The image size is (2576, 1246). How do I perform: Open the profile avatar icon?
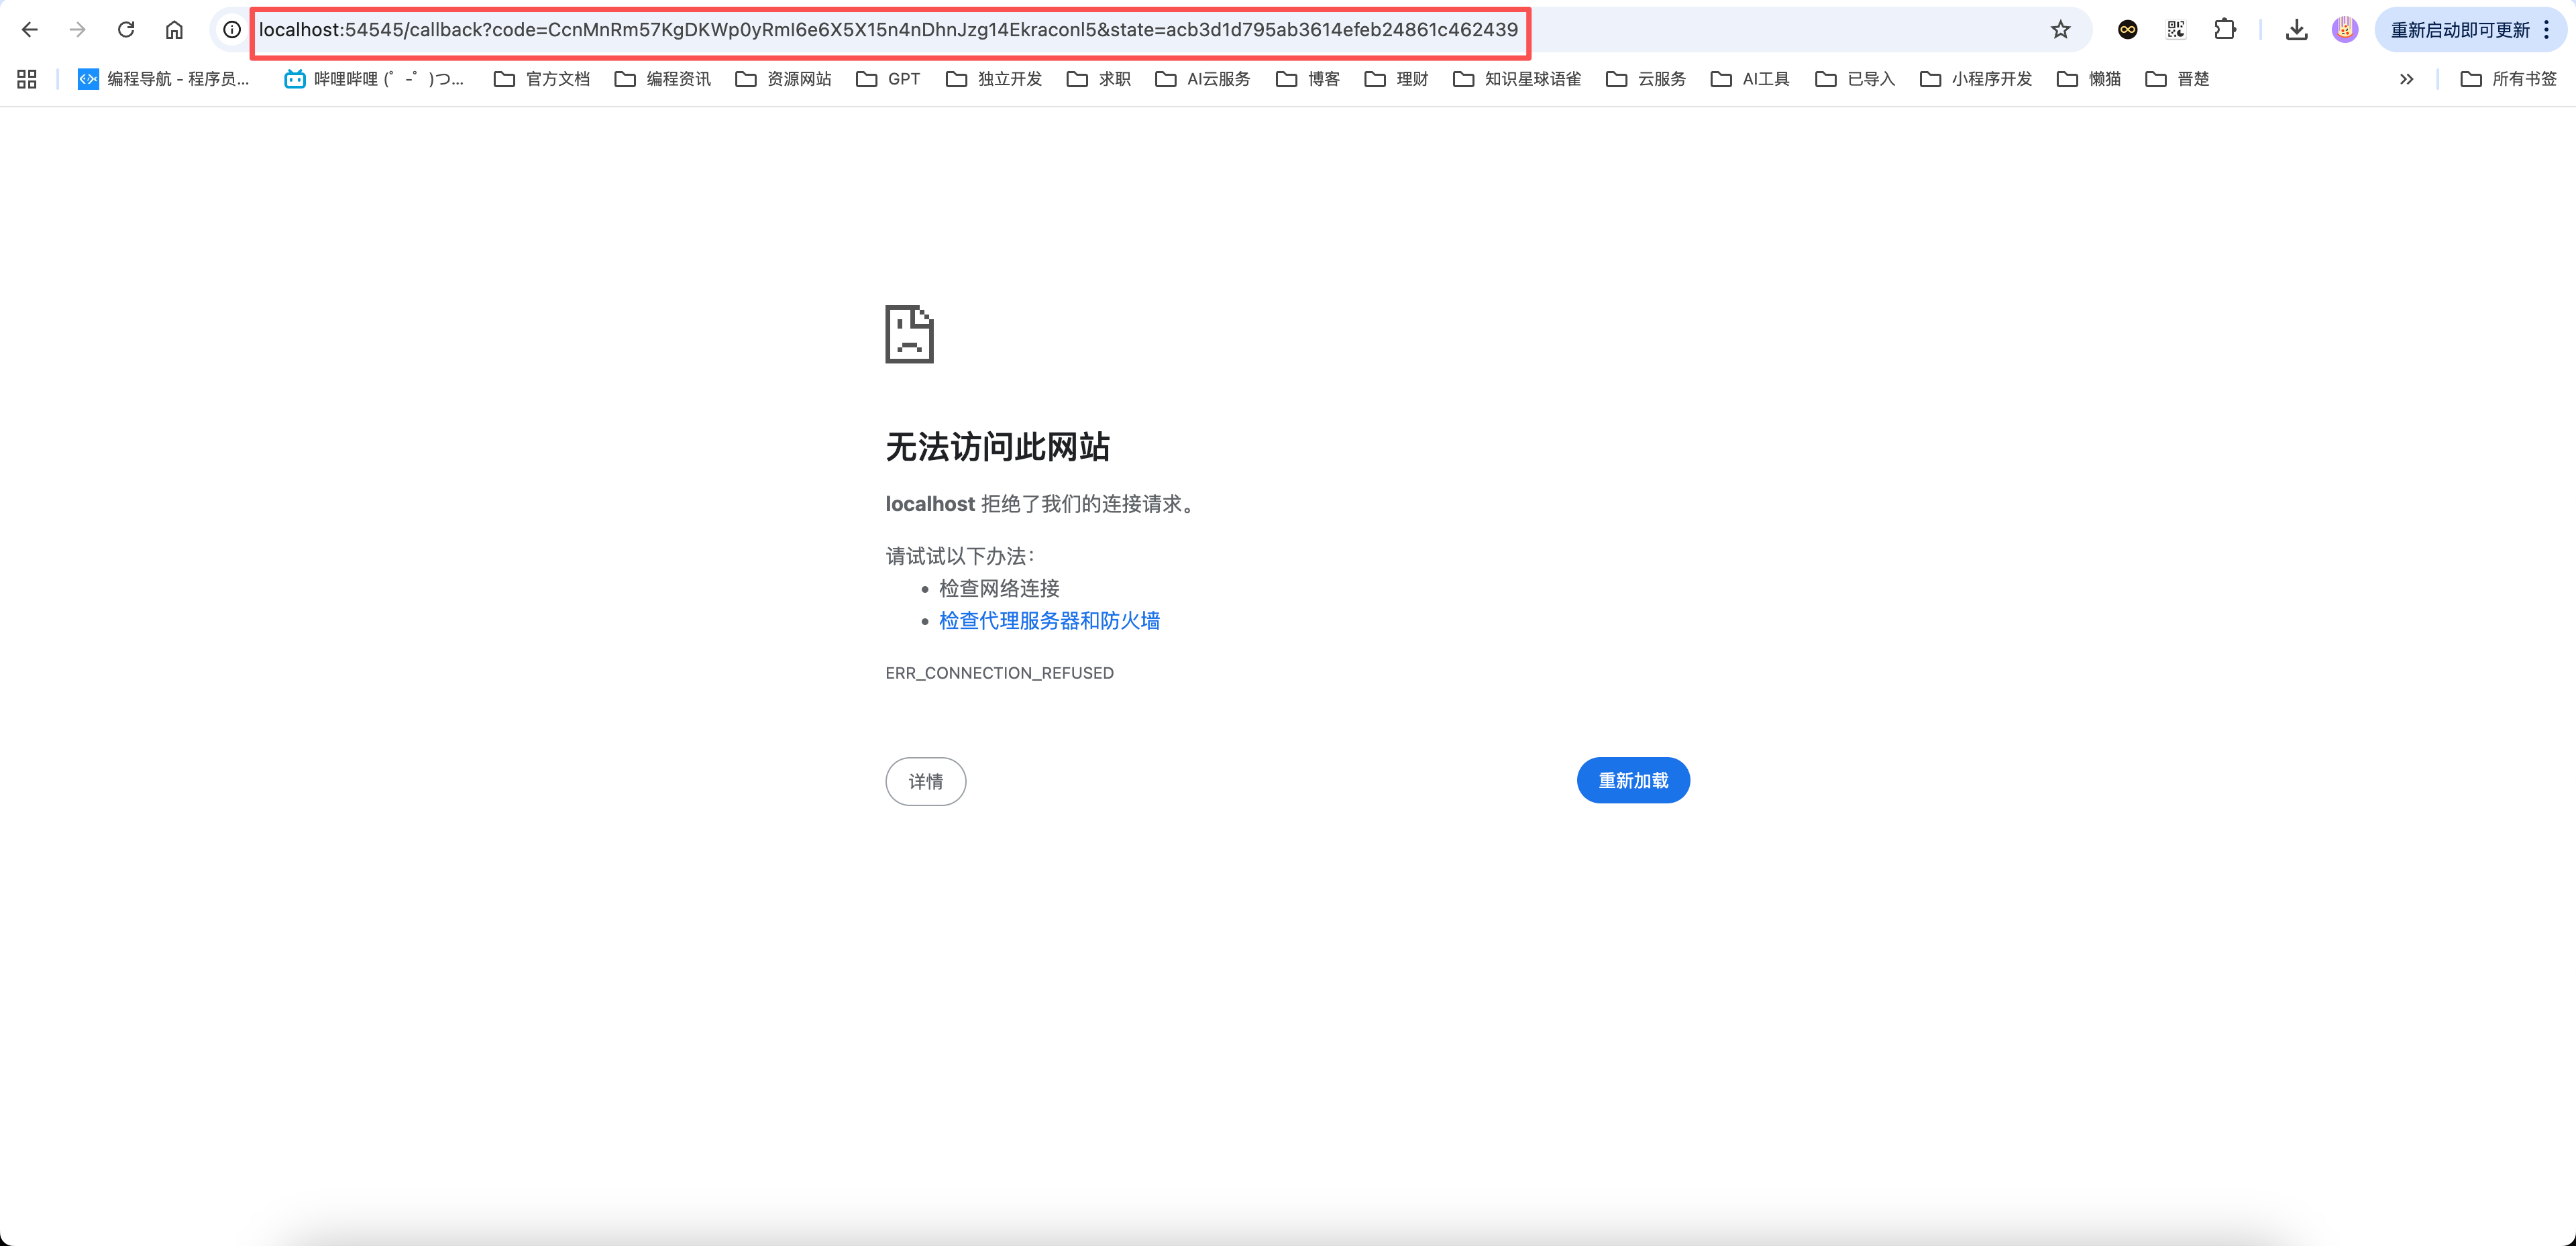(2345, 30)
